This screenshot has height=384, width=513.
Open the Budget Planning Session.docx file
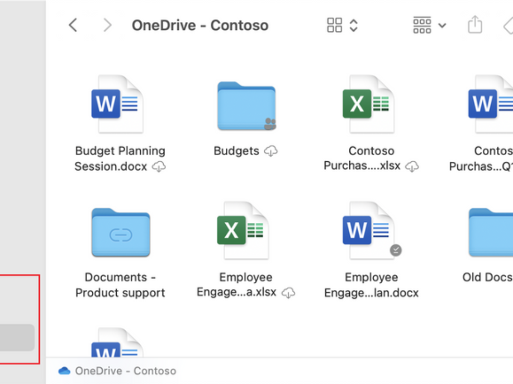pyautogui.click(x=117, y=105)
